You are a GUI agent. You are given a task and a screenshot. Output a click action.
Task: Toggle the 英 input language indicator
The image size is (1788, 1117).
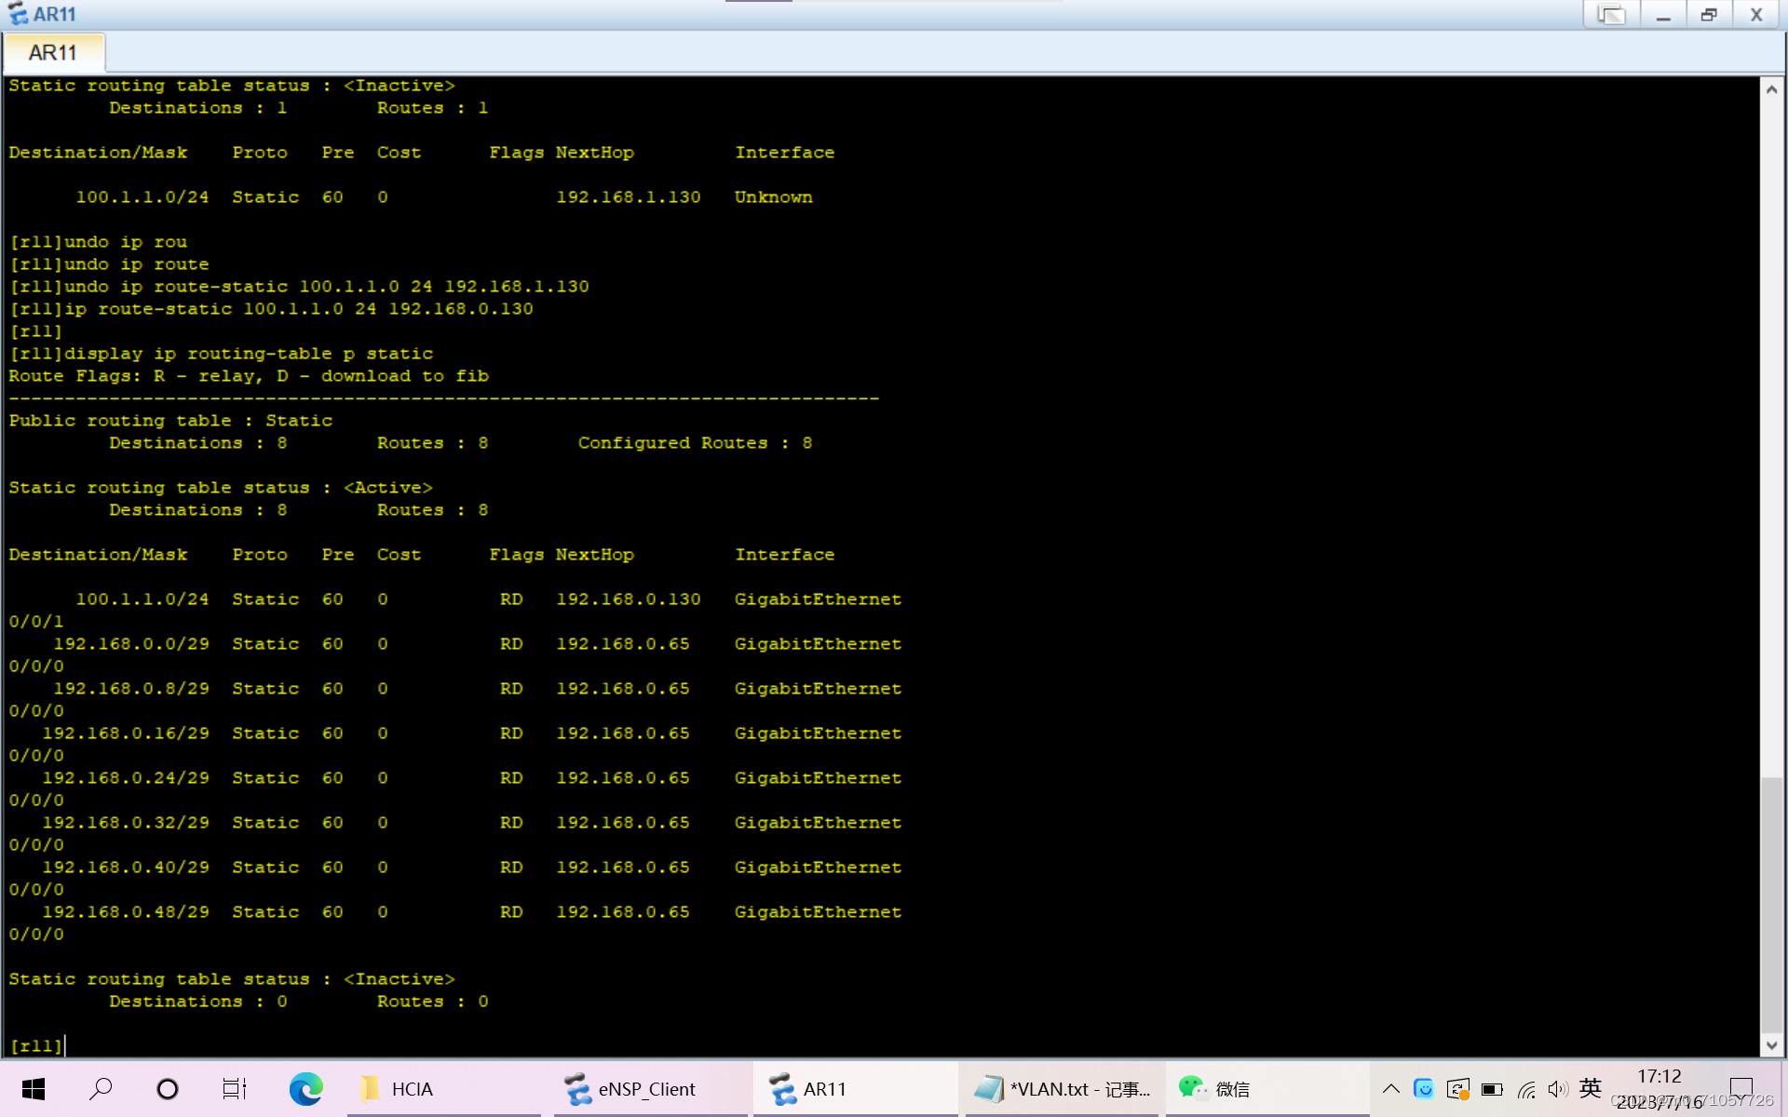[x=1591, y=1087]
